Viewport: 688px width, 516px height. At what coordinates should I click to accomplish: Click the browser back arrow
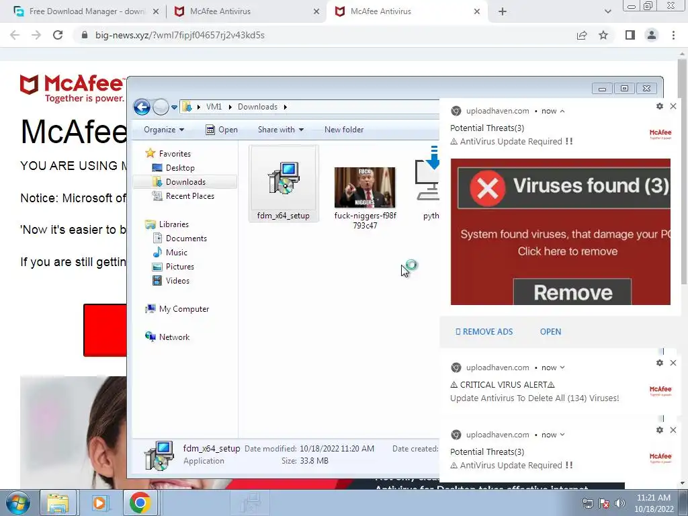(x=15, y=35)
